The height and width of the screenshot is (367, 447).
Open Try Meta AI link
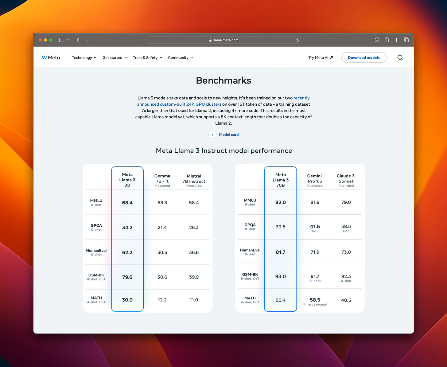point(321,58)
